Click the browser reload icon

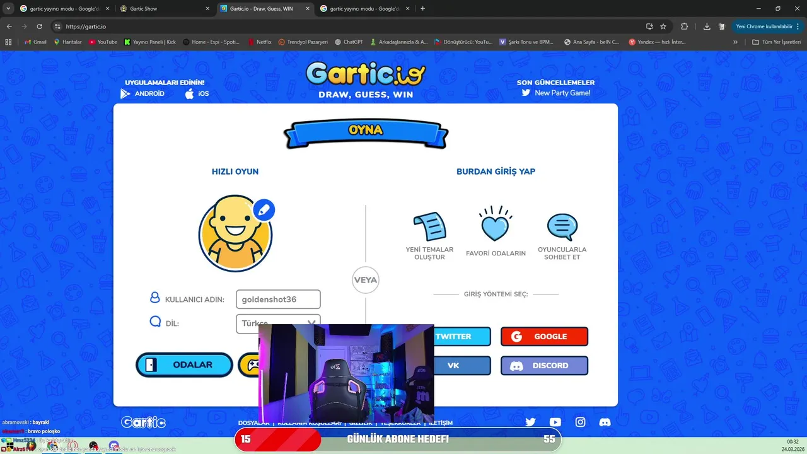point(40,26)
